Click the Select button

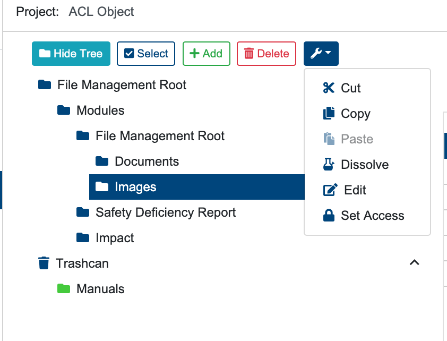tap(146, 54)
